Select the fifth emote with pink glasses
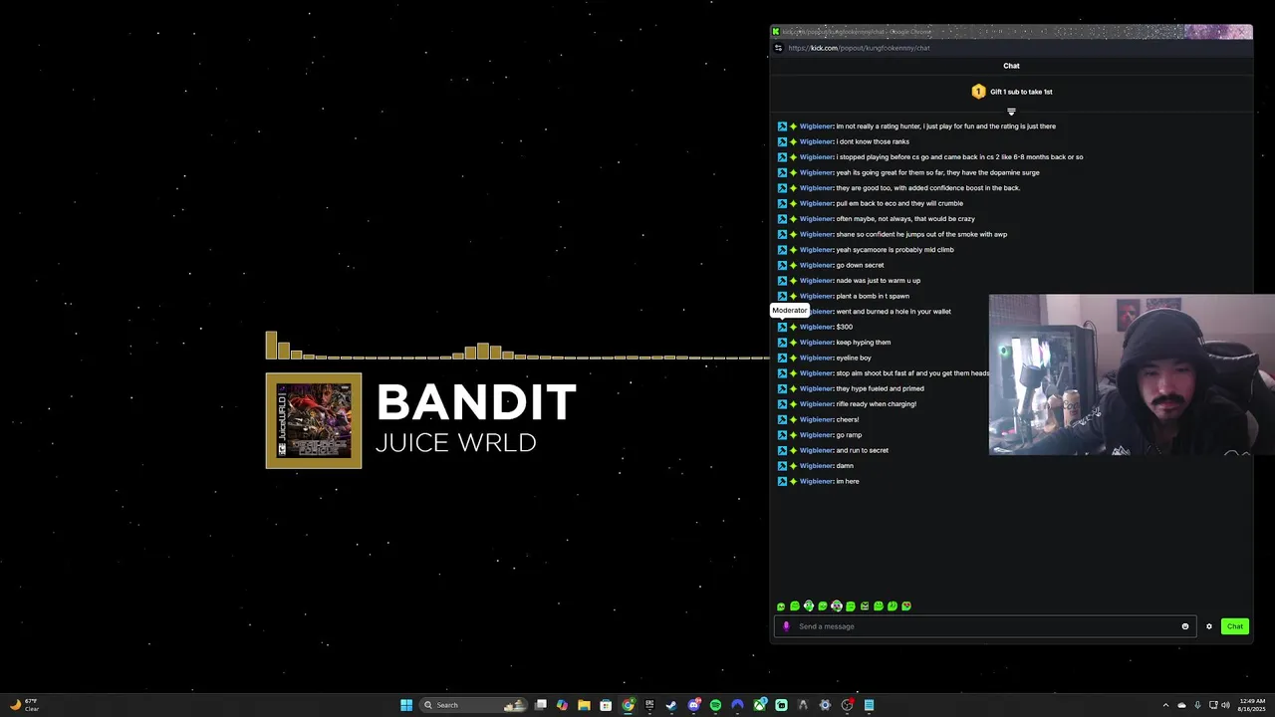This screenshot has height=717, width=1275. pos(837,606)
